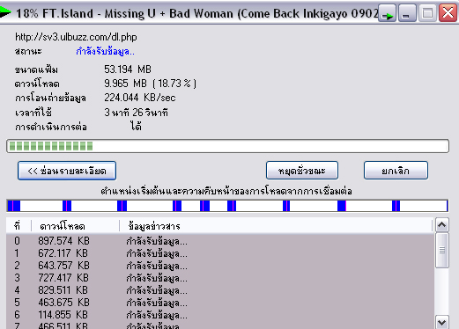Minimize the download window
This screenshot has height=329, width=459.
tap(407, 13)
